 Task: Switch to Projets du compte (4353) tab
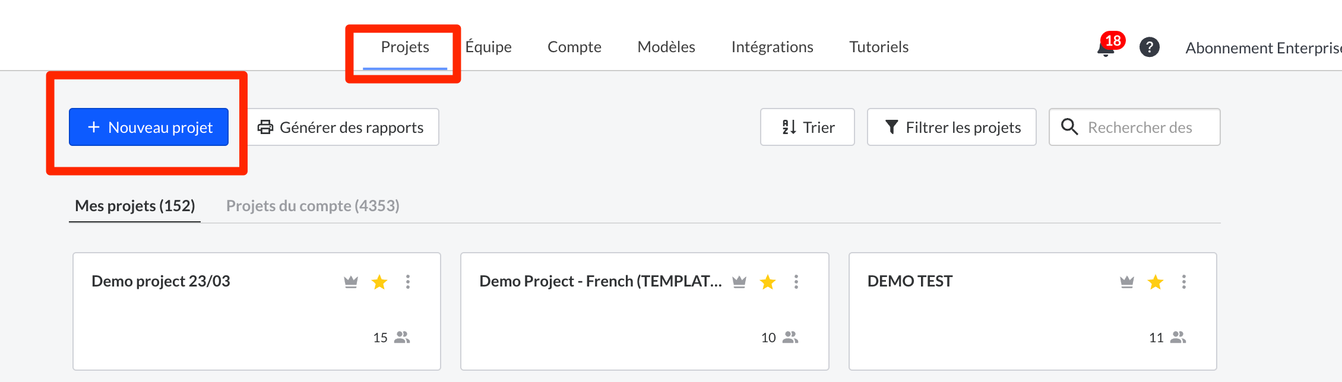[313, 206]
